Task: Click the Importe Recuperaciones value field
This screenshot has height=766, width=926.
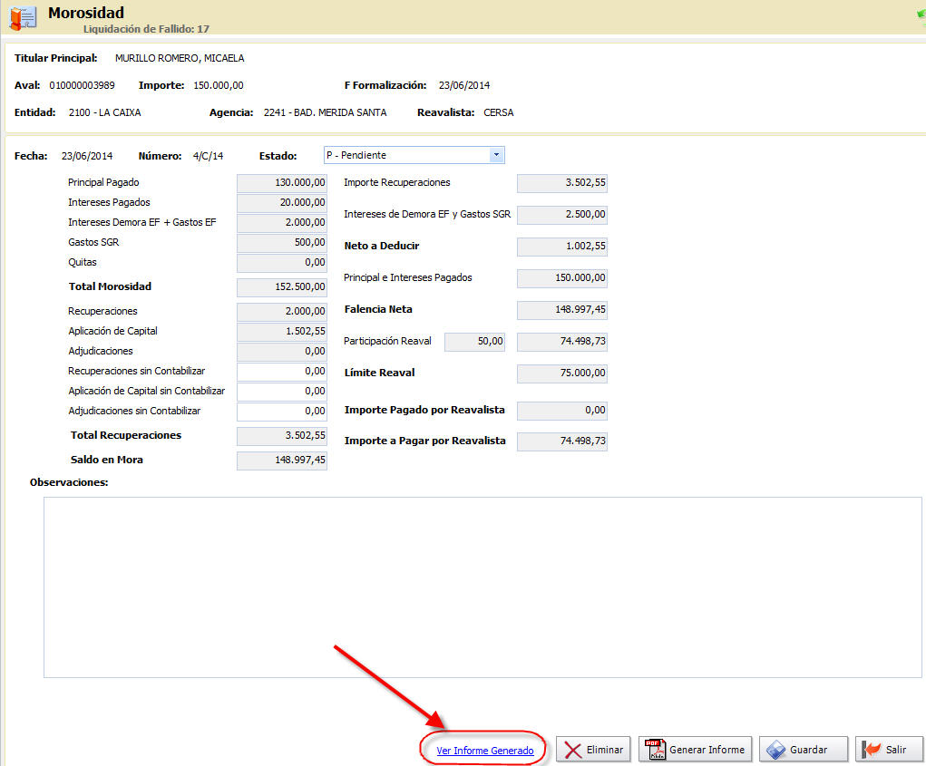Action: click(562, 183)
